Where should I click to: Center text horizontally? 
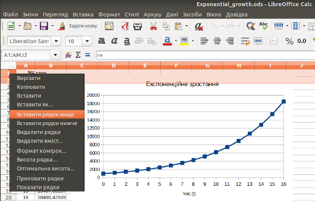coord(217,41)
